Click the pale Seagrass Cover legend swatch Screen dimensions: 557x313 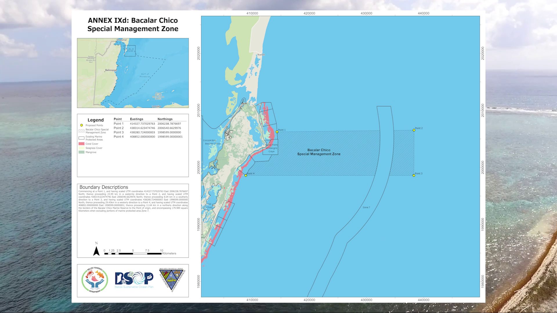(x=82, y=148)
